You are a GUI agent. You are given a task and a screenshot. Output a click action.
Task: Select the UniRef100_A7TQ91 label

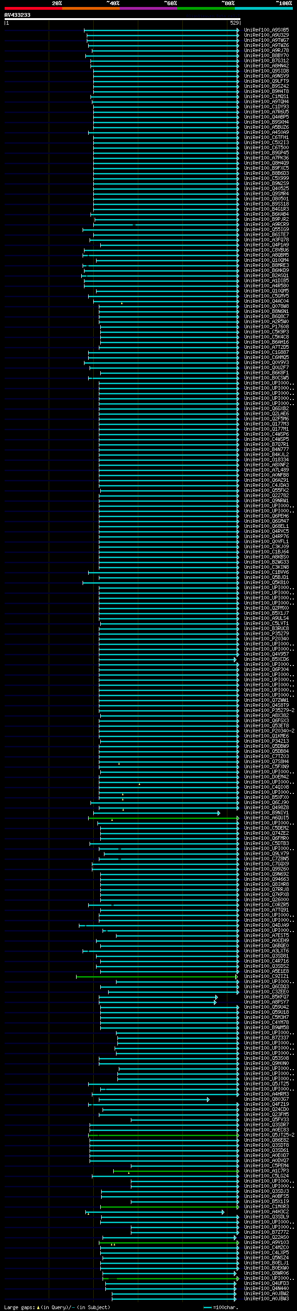266,910
